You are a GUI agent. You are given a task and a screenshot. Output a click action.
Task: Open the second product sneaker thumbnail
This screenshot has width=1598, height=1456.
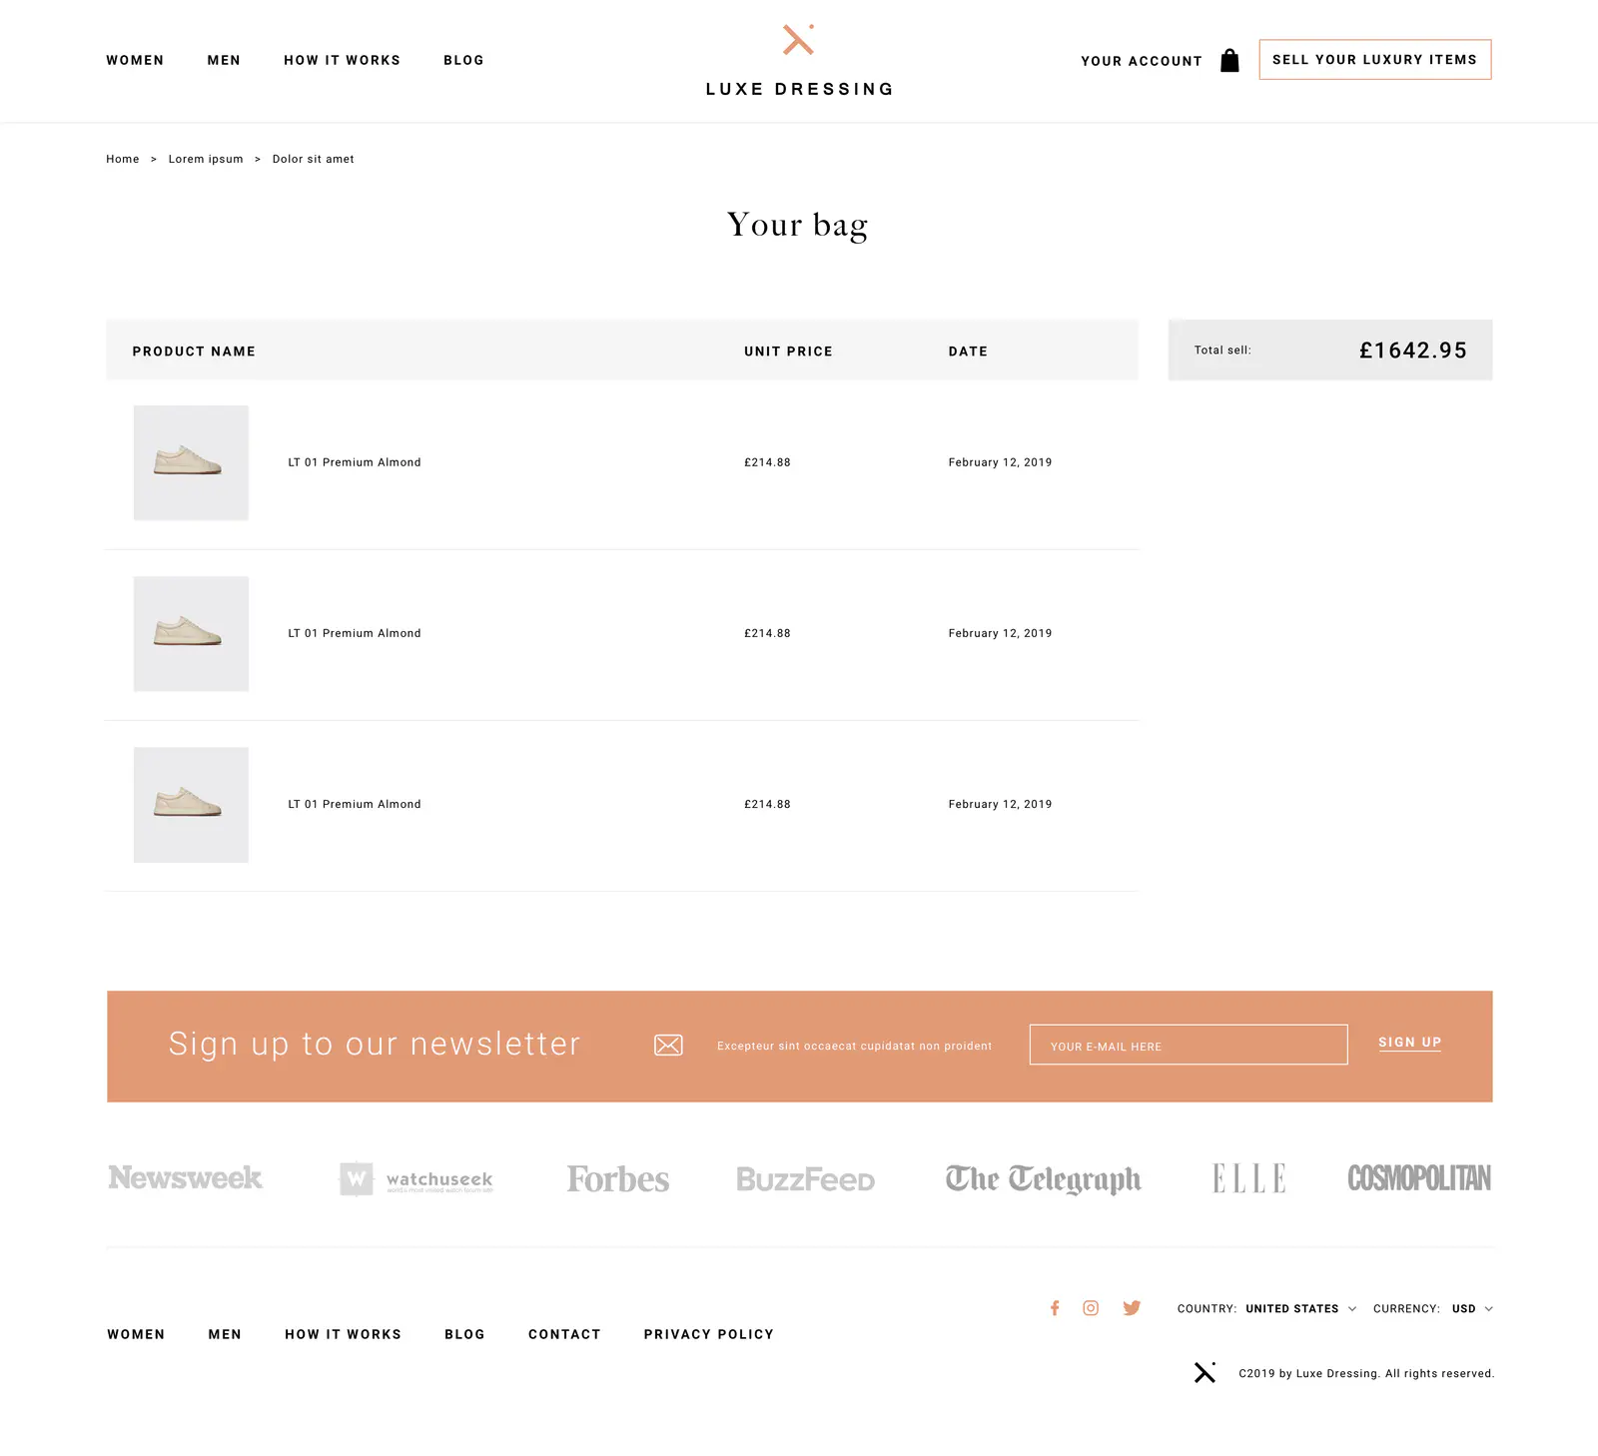(x=191, y=633)
